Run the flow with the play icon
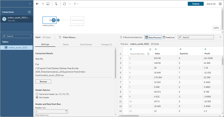 pyautogui.click(x=70, y=4)
